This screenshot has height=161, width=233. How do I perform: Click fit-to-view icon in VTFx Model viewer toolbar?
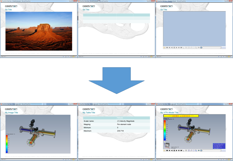tap(189, 150)
